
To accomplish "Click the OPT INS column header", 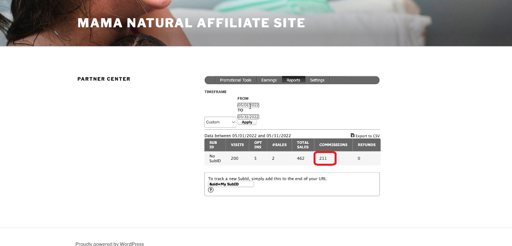I will point(258,145).
